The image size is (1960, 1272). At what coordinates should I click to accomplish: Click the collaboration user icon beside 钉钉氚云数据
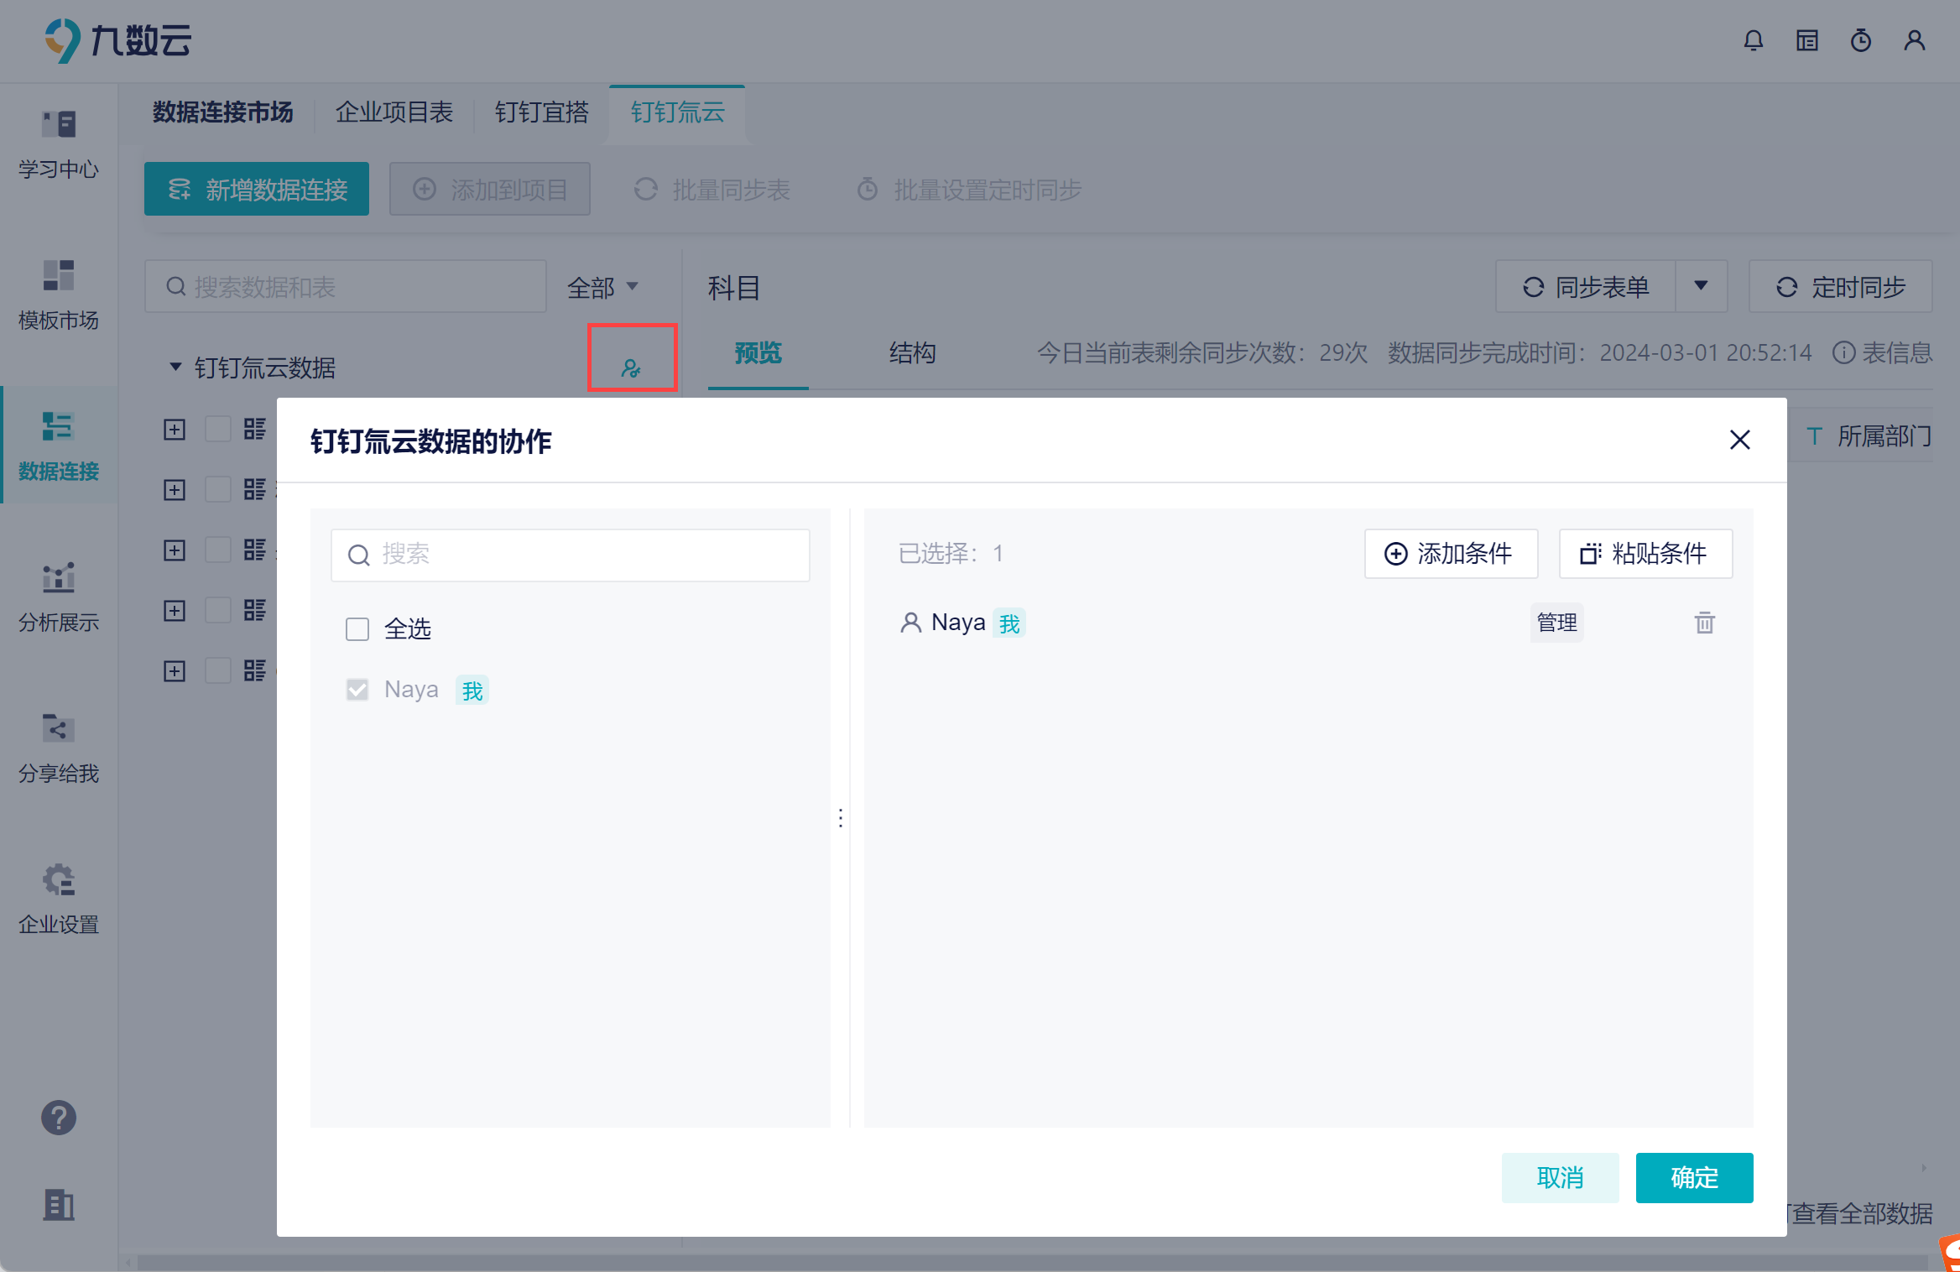(631, 368)
